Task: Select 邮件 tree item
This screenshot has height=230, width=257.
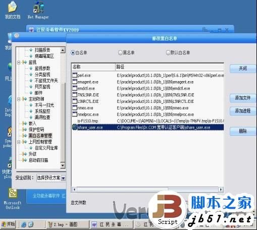Action: 38,93
